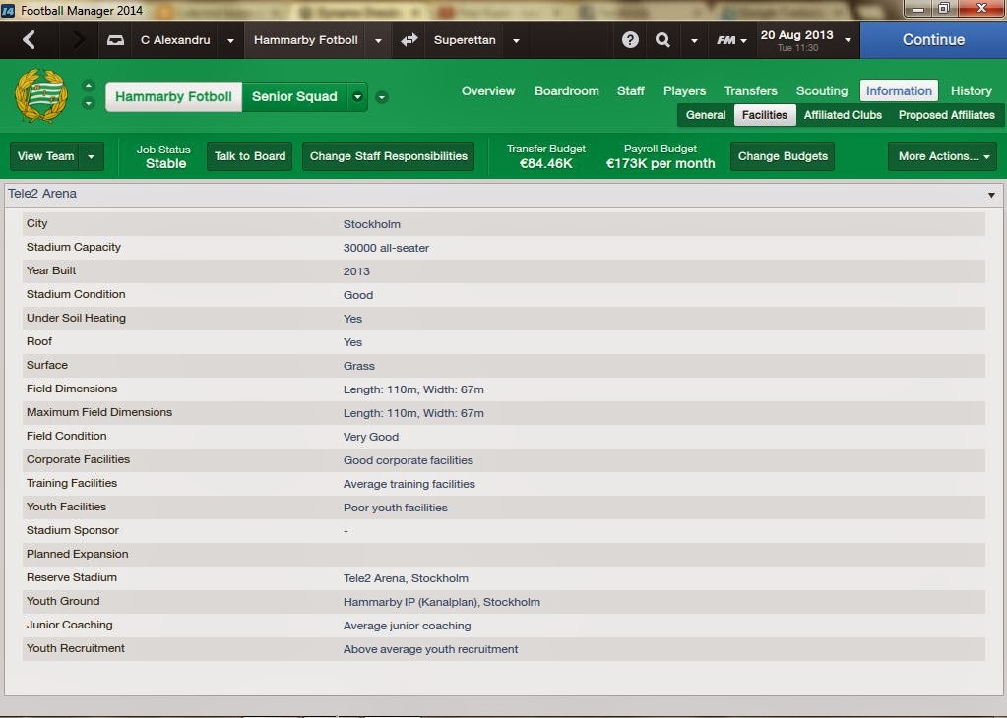Click the Tele2 Arena panel title
This screenshot has width=1007, height=718.
42,194
